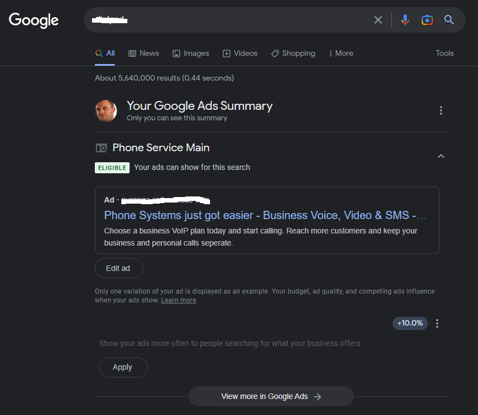Click the Your Google Ads Summary heading
Viewport: 478px width, 415px height.
(x=200, y=106)
